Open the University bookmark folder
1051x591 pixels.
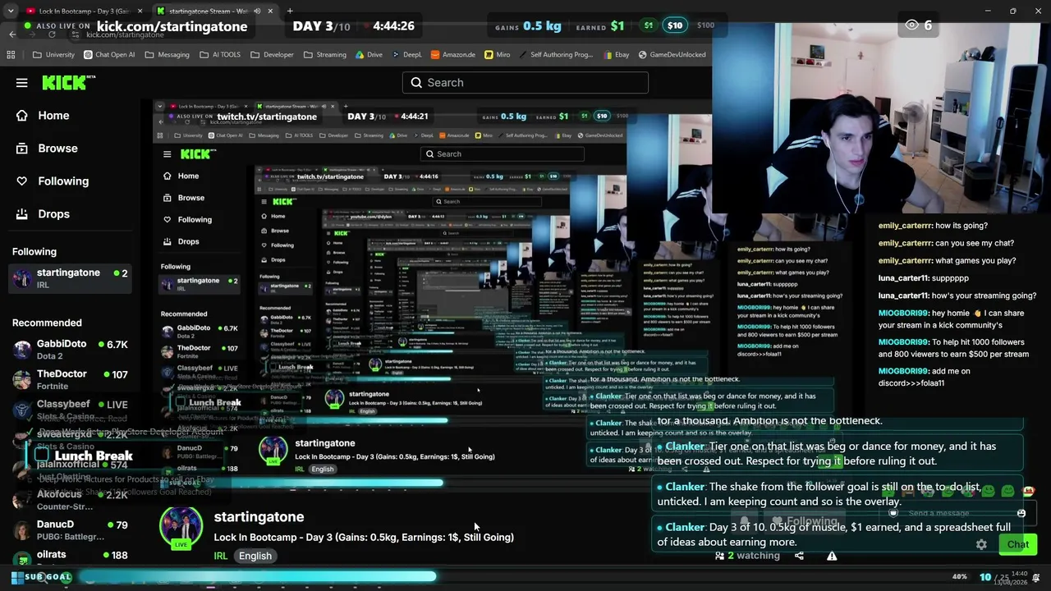click(x=53, y=55)
